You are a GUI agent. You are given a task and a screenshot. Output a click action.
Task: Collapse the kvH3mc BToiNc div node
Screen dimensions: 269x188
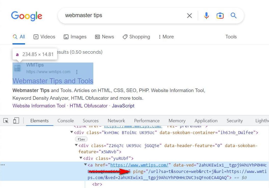72,132
